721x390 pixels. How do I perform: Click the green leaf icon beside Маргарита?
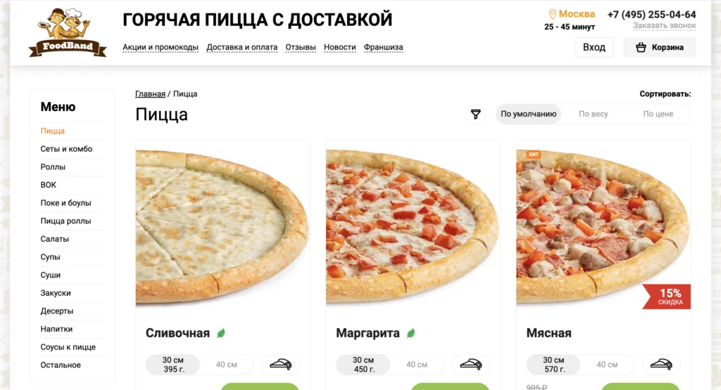click(x=411, y=333)
